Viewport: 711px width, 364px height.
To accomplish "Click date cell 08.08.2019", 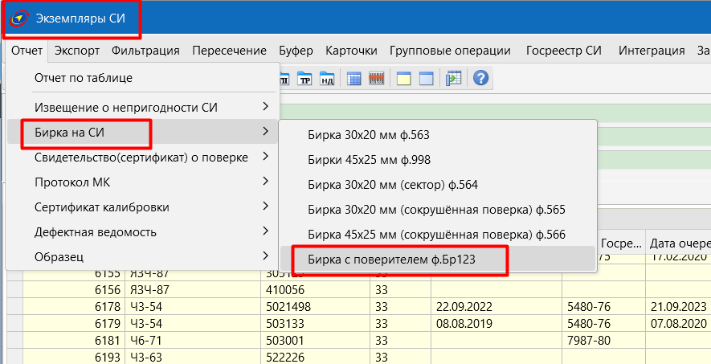I will pyautogui.click(x=496, y=324).
